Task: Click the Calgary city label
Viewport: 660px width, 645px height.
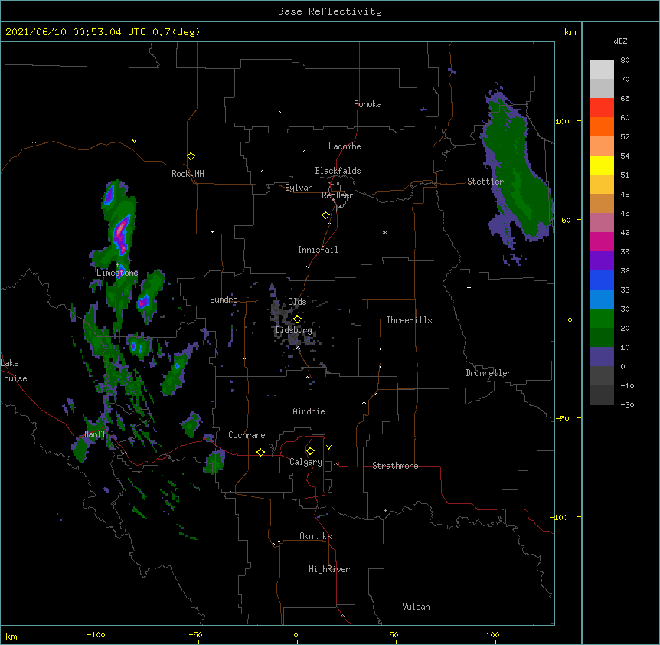Action: [x=305, y=462]
